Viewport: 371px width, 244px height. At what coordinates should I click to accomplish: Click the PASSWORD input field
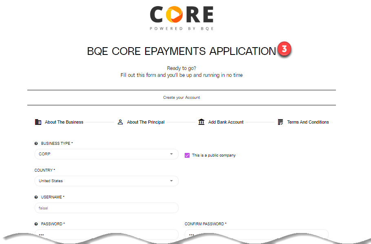tap(106, 234)
